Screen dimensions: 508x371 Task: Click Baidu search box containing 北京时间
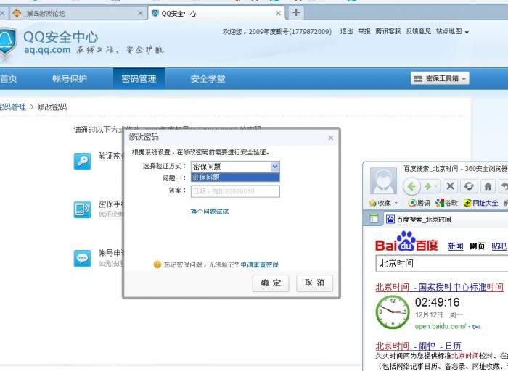point(441,263)
